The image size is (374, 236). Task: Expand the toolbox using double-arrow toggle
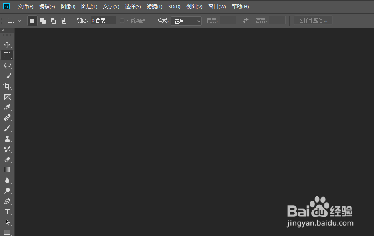3,31
